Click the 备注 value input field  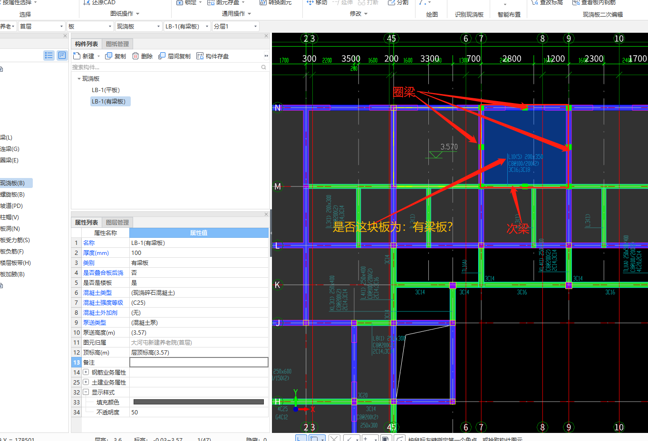(x=199, y=362)
